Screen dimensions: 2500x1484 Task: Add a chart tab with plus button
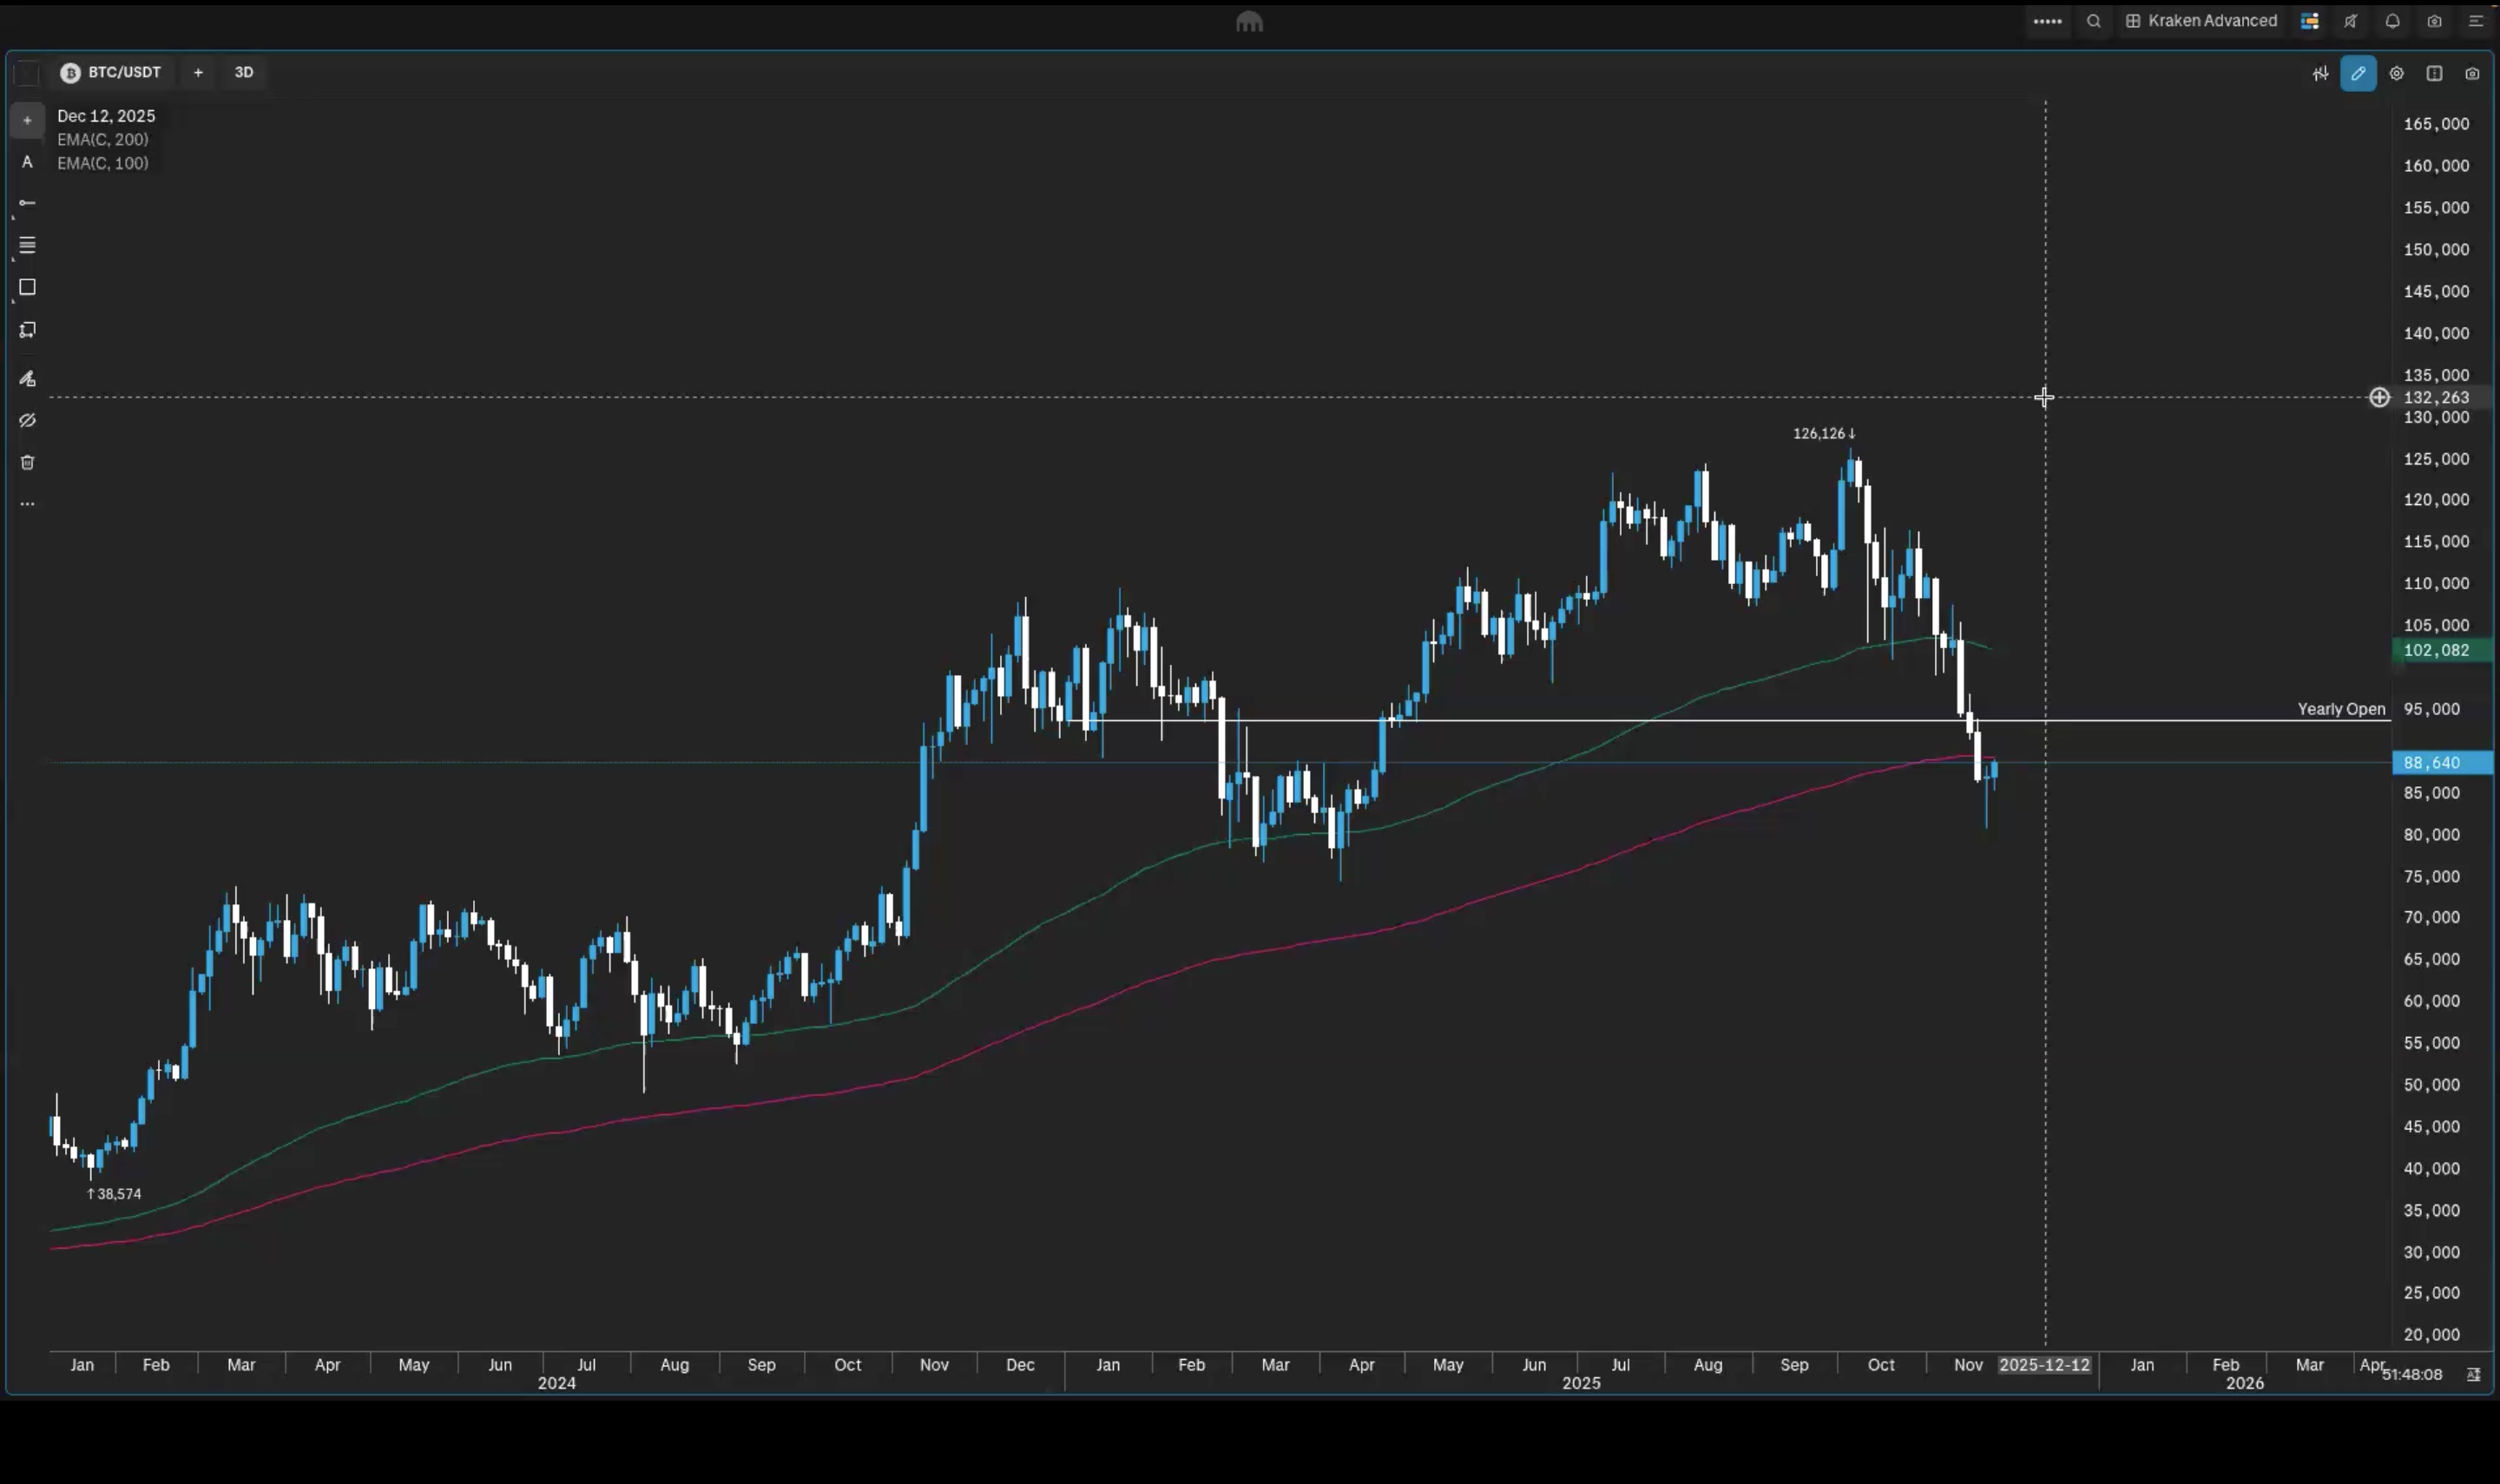(x=198, y=72)
